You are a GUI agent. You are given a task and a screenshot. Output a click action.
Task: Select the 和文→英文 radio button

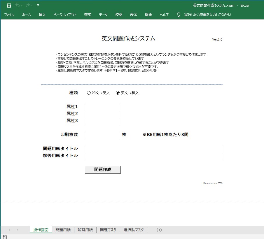[x=89, y=93]
